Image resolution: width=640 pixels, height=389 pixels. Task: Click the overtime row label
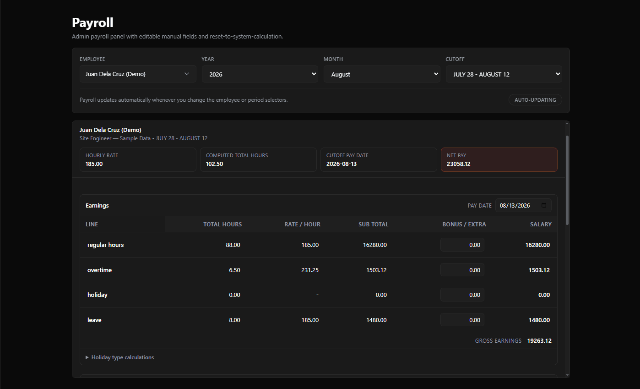point(99,270)
